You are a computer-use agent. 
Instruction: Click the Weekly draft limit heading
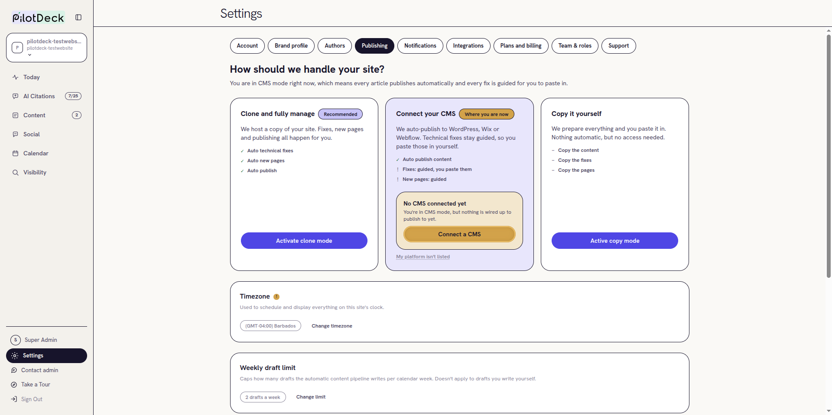[x=268, y=368]
